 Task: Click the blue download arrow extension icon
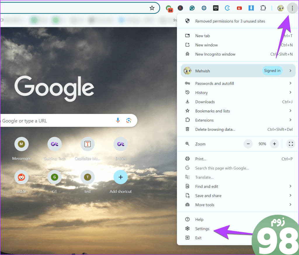point(251,8)
